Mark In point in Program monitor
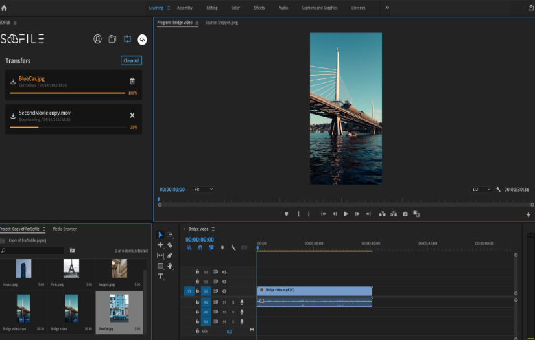 click(298, 214)
